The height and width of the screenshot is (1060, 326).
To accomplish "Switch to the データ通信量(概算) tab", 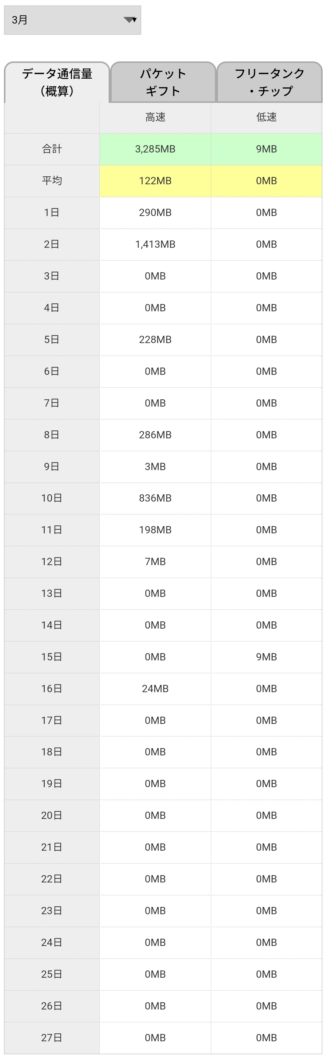I will point(57,82).
